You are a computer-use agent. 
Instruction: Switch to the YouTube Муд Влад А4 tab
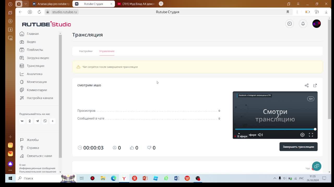tap(136, 4)
